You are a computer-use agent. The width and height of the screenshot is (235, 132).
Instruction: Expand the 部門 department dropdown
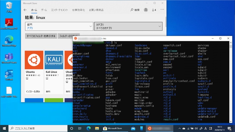59,26
